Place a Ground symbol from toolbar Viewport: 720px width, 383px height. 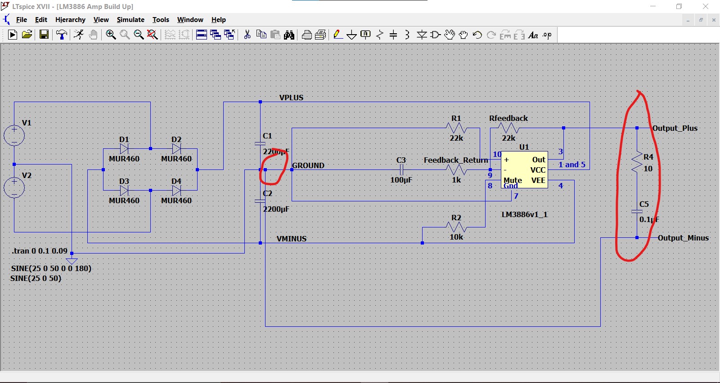(352, 35)
